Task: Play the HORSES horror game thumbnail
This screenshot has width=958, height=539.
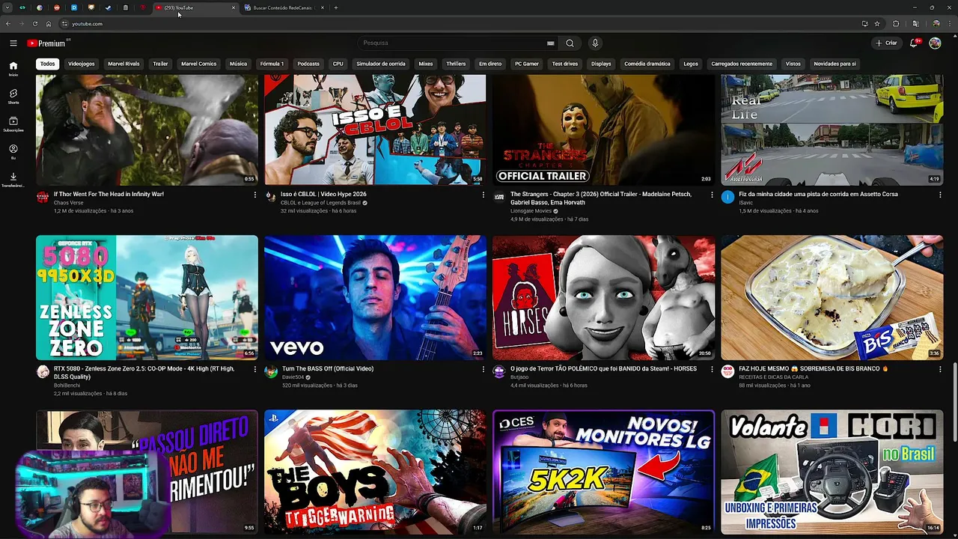Action: (603, 297)
